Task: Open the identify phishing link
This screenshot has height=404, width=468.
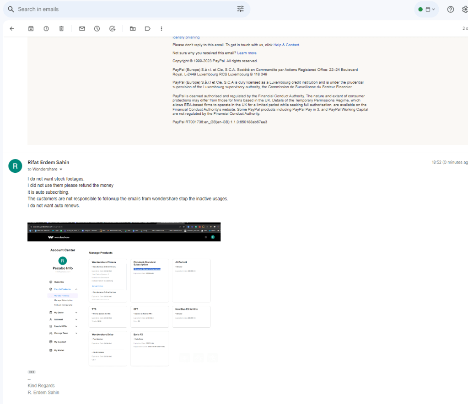Action: point(186,37)
